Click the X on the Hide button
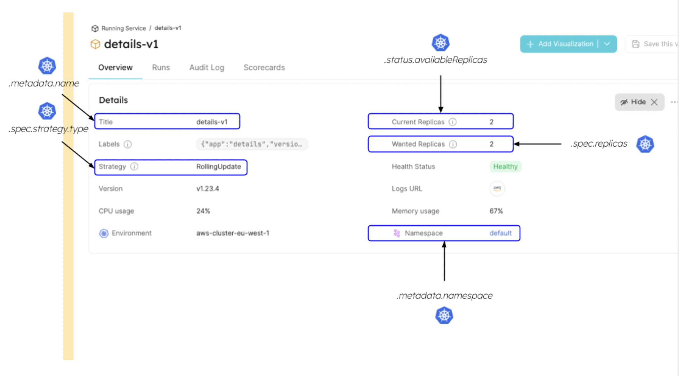This screenshot has width=679, height=376. (654, 102)
